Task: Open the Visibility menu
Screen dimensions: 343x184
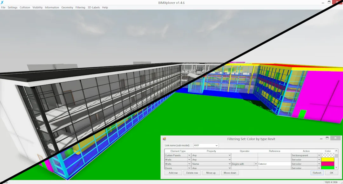Action: 37,7
